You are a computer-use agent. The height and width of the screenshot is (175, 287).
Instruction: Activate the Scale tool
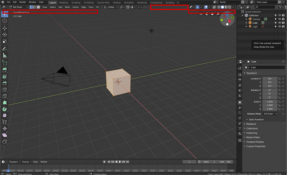click(5, 41)
